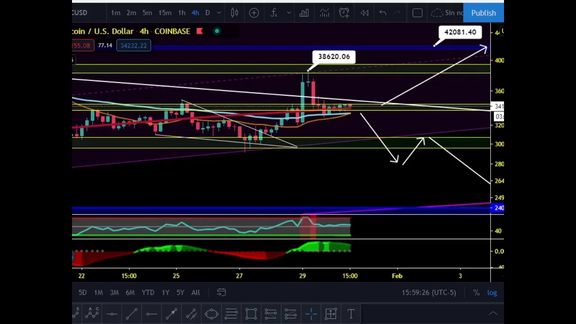Open the candlestick chart style selector
The width and height of the screenshot is (576, 324).
click(234, 13)
